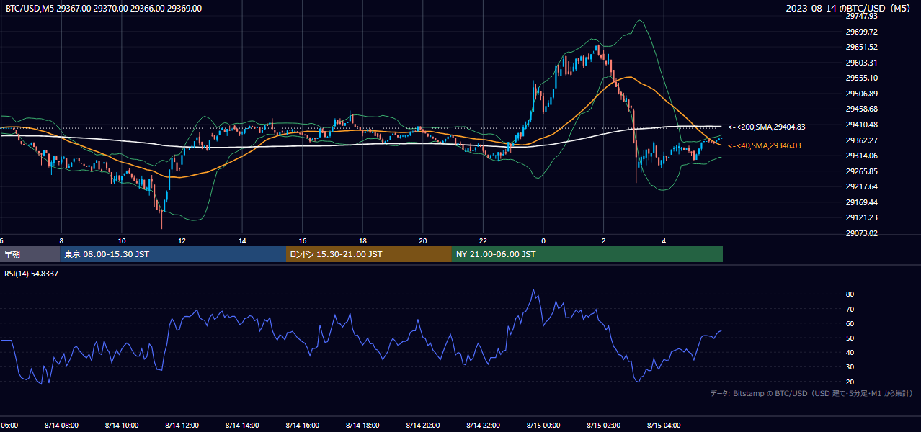Click the 8/14 14:00 date label
Screen dimensions: 921x432
242,426
